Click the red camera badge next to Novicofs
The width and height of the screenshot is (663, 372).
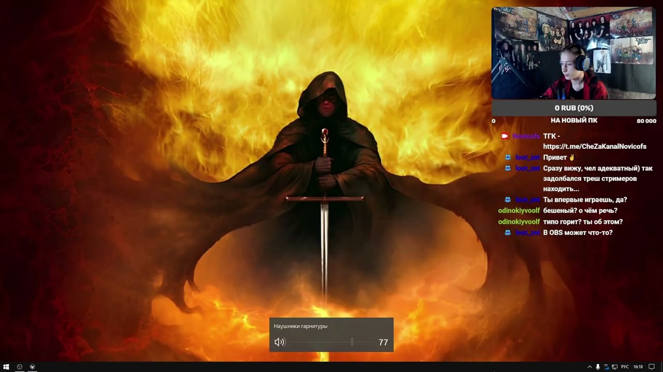pos(505,136)
